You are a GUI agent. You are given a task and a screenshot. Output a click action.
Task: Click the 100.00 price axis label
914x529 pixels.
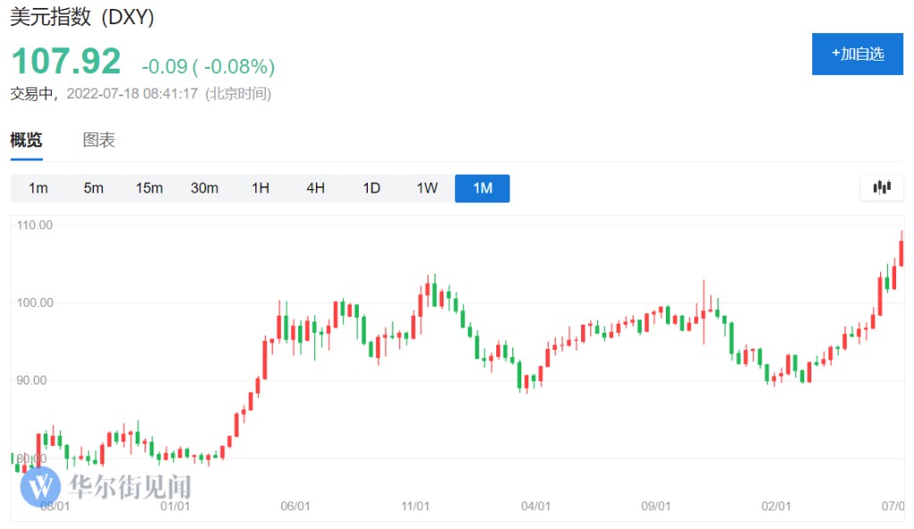tap(35, 303)
